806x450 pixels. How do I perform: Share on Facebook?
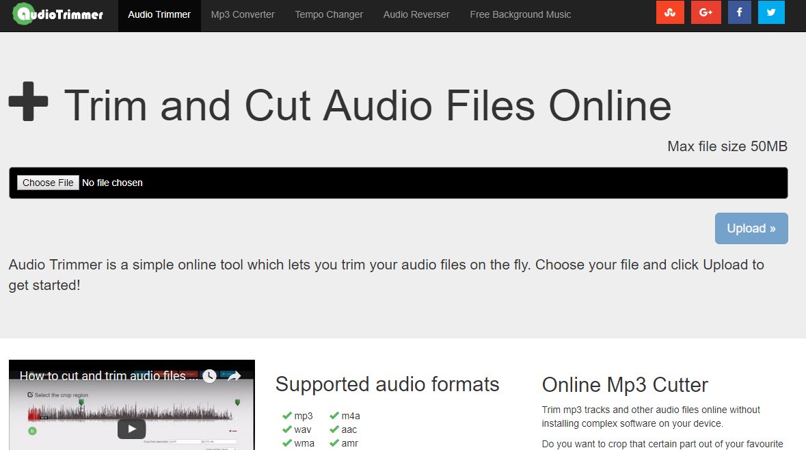tap(738, 12)
